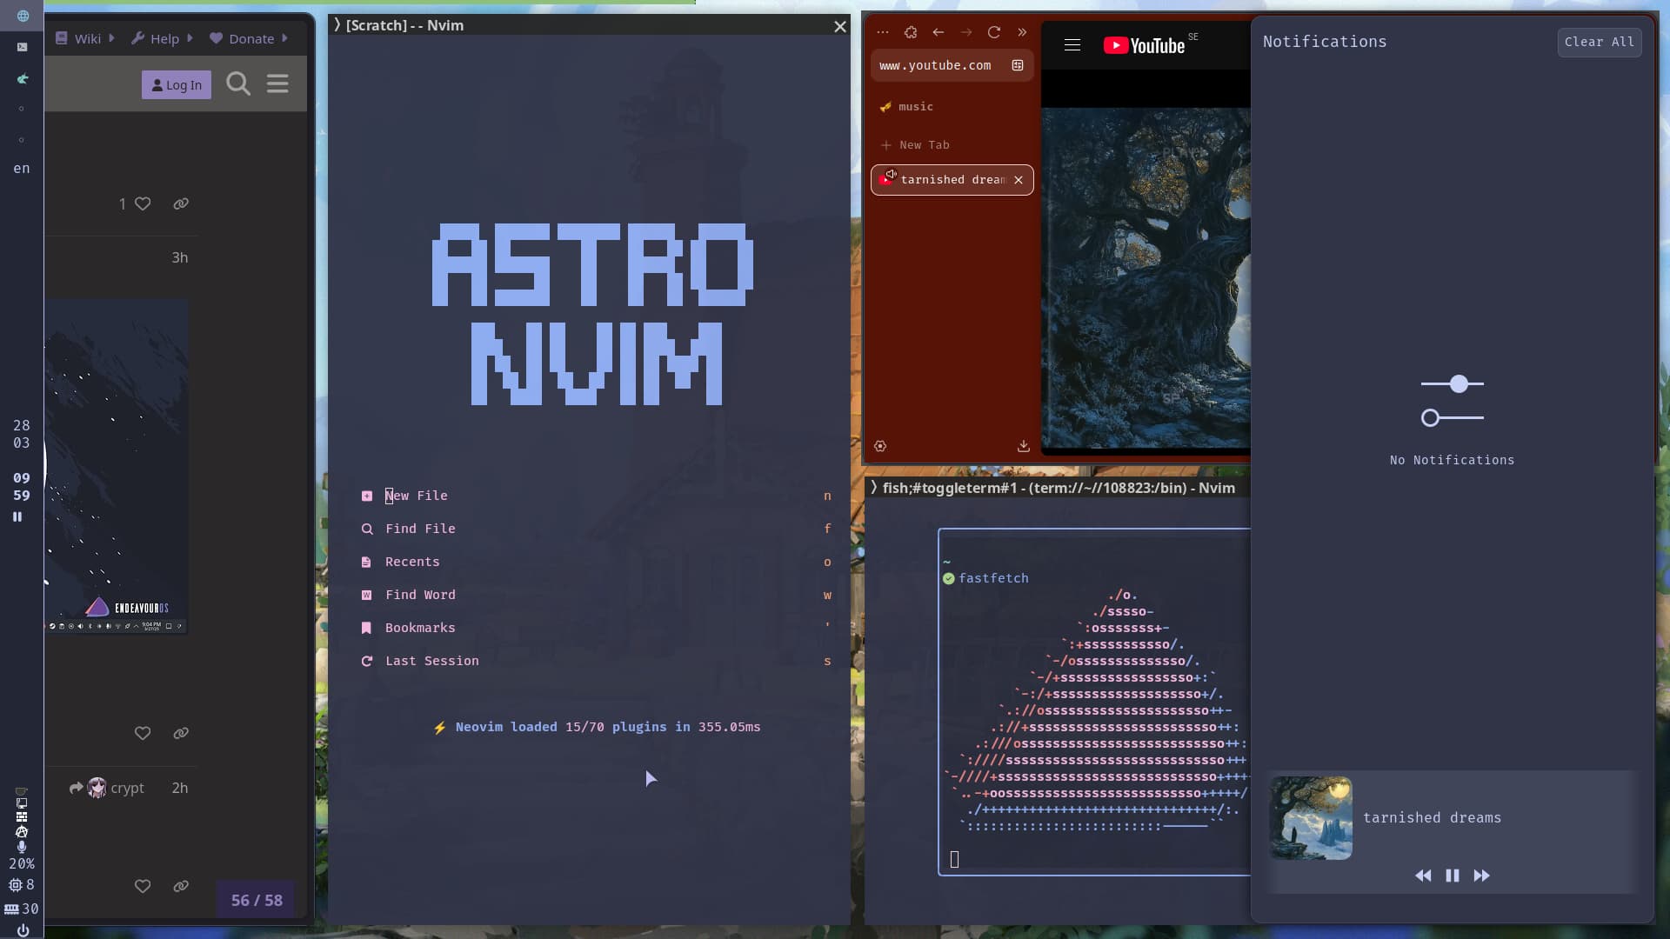Open the Donate menu in forum header
Screen dimensions: 1670x939
coord(242,38)
